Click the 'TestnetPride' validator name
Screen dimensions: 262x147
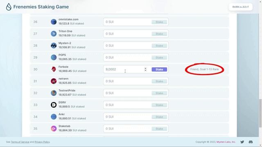point(67,91)
